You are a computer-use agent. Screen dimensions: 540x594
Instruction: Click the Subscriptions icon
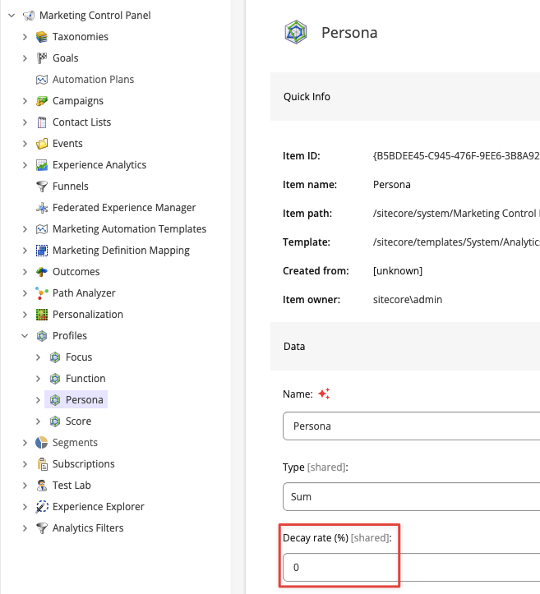click(x=42, y=464)
